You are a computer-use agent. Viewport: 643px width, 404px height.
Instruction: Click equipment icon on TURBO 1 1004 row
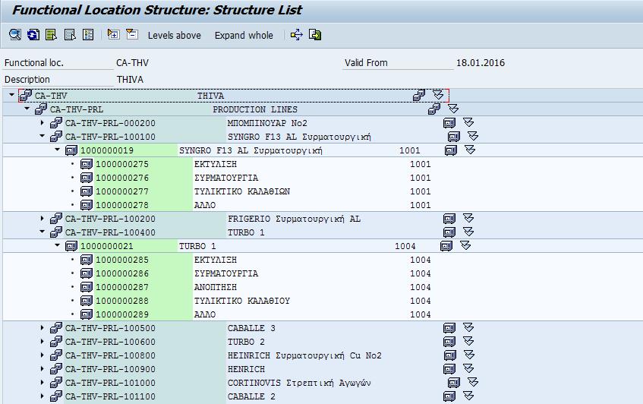[446, 246]
